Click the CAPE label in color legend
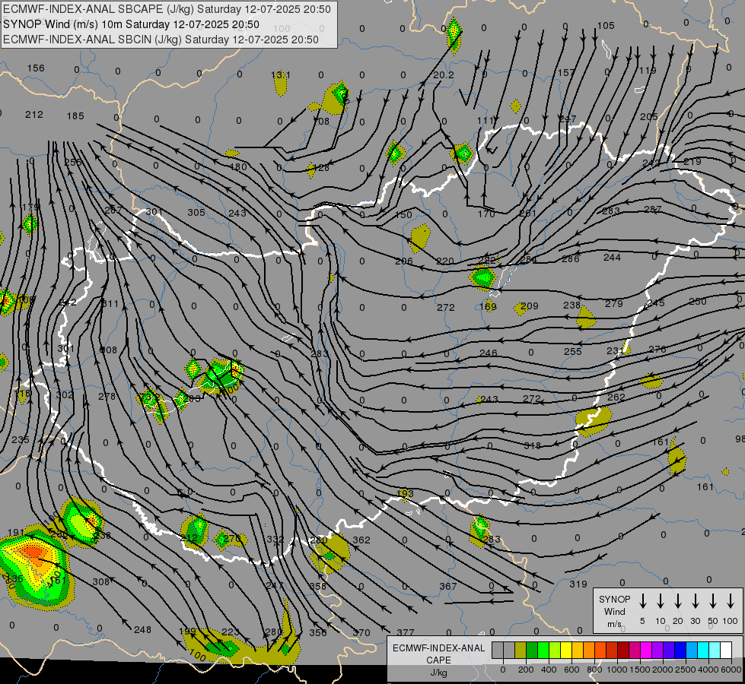 pyautogui.click(x=438, y=660)
